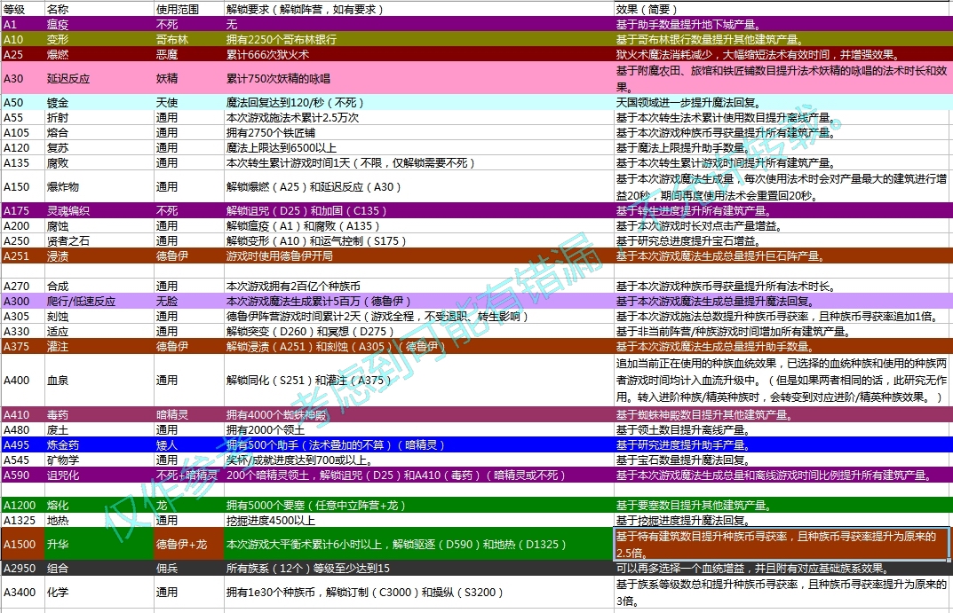This screenshot has height=613, width=953.
Task: Click the A3400 化学 name cell
Action: click(99, 593)
